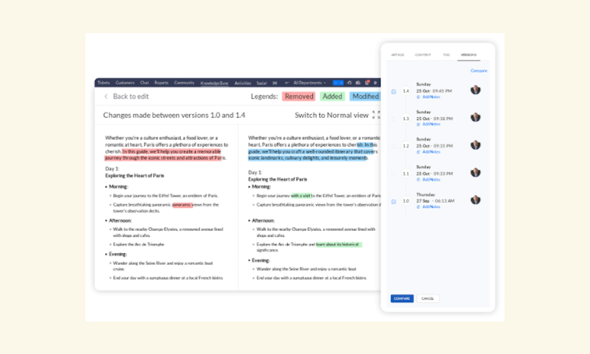Switch to the TOC tab

[x=446, y=55]
